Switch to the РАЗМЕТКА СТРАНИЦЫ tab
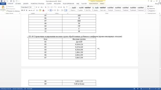This screenshot has width=161, height=90. (x=37, y=4)
